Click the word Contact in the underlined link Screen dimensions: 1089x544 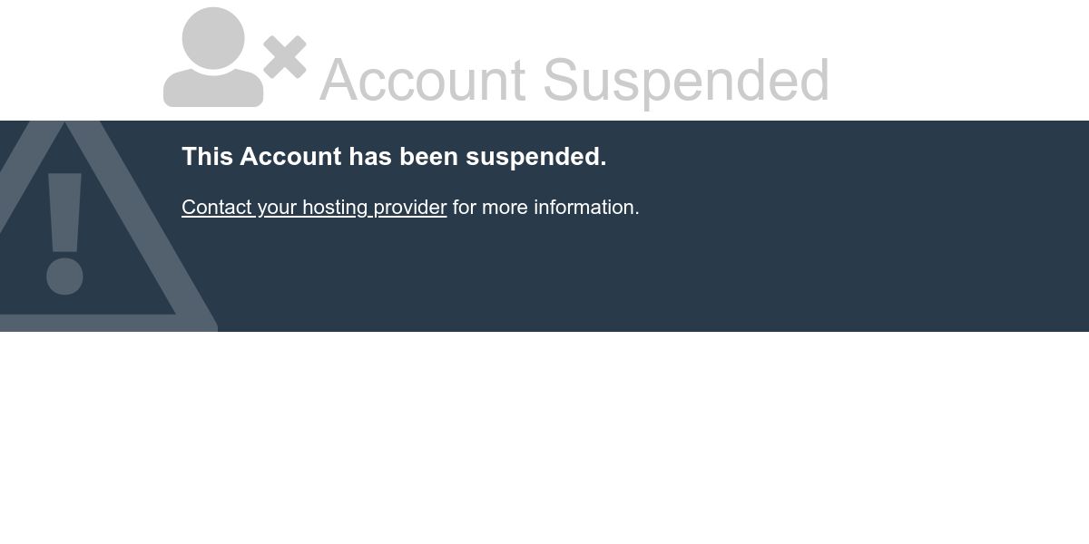pos(217,208)
